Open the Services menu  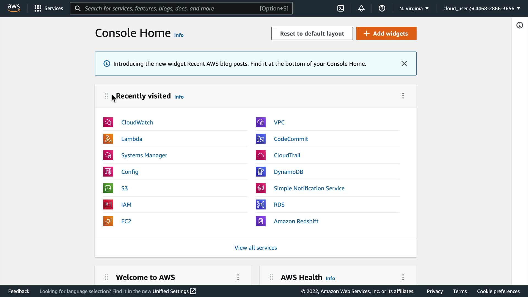(49, 8)
